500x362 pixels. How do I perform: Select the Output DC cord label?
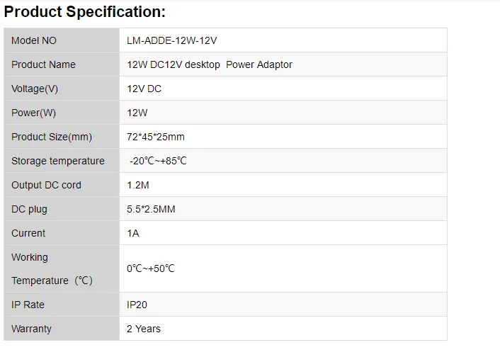coord(46,185)
